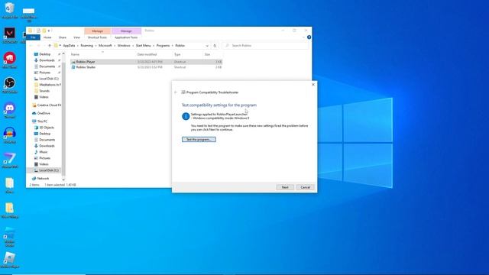Click Test the program button
The image size is (489, 275).
click(x=199, y=139)
